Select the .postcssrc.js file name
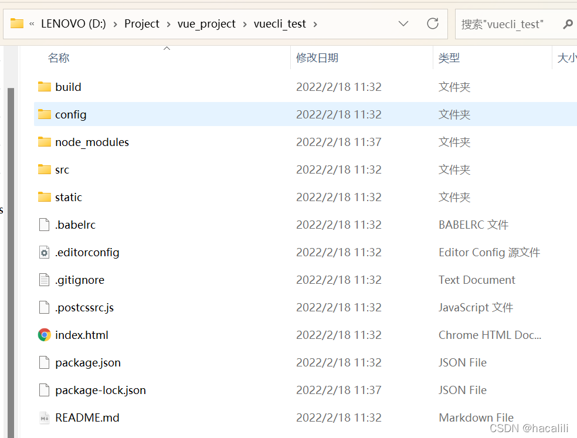The width and height of the screenshot is (577, 438). pyautogui.click(x=84, y=308)
